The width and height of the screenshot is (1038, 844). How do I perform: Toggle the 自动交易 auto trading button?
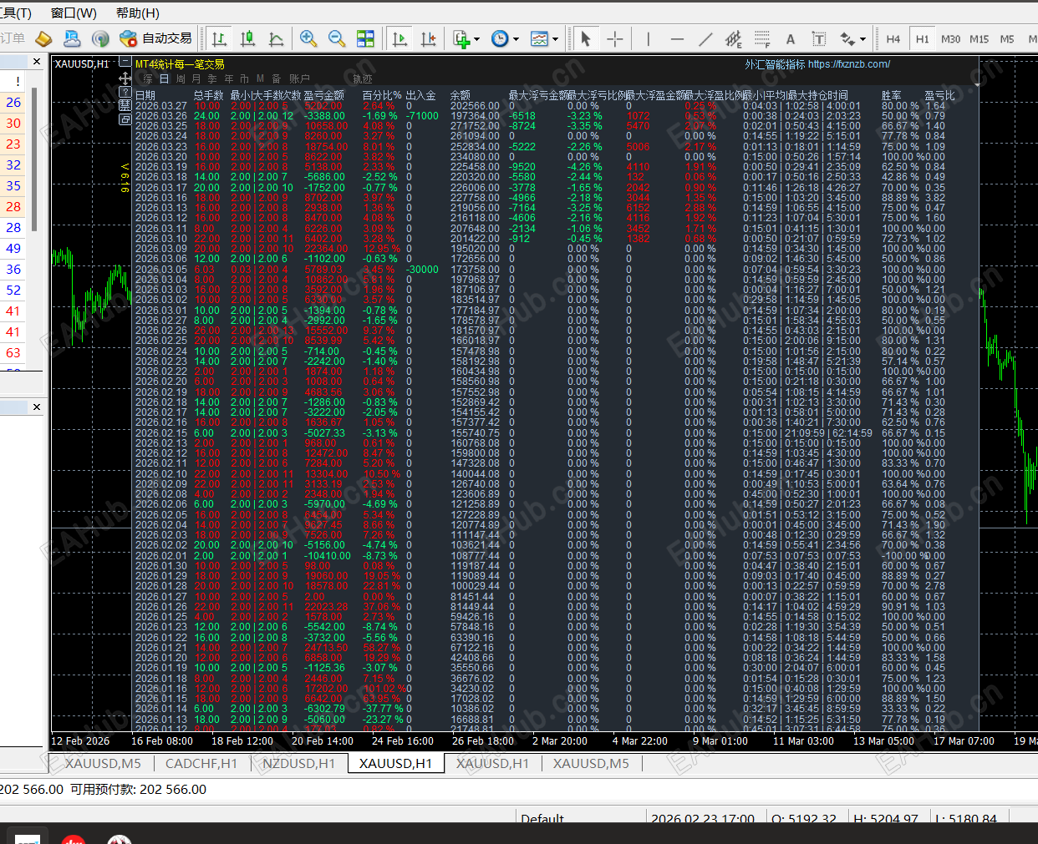click(x=155, y=38)
